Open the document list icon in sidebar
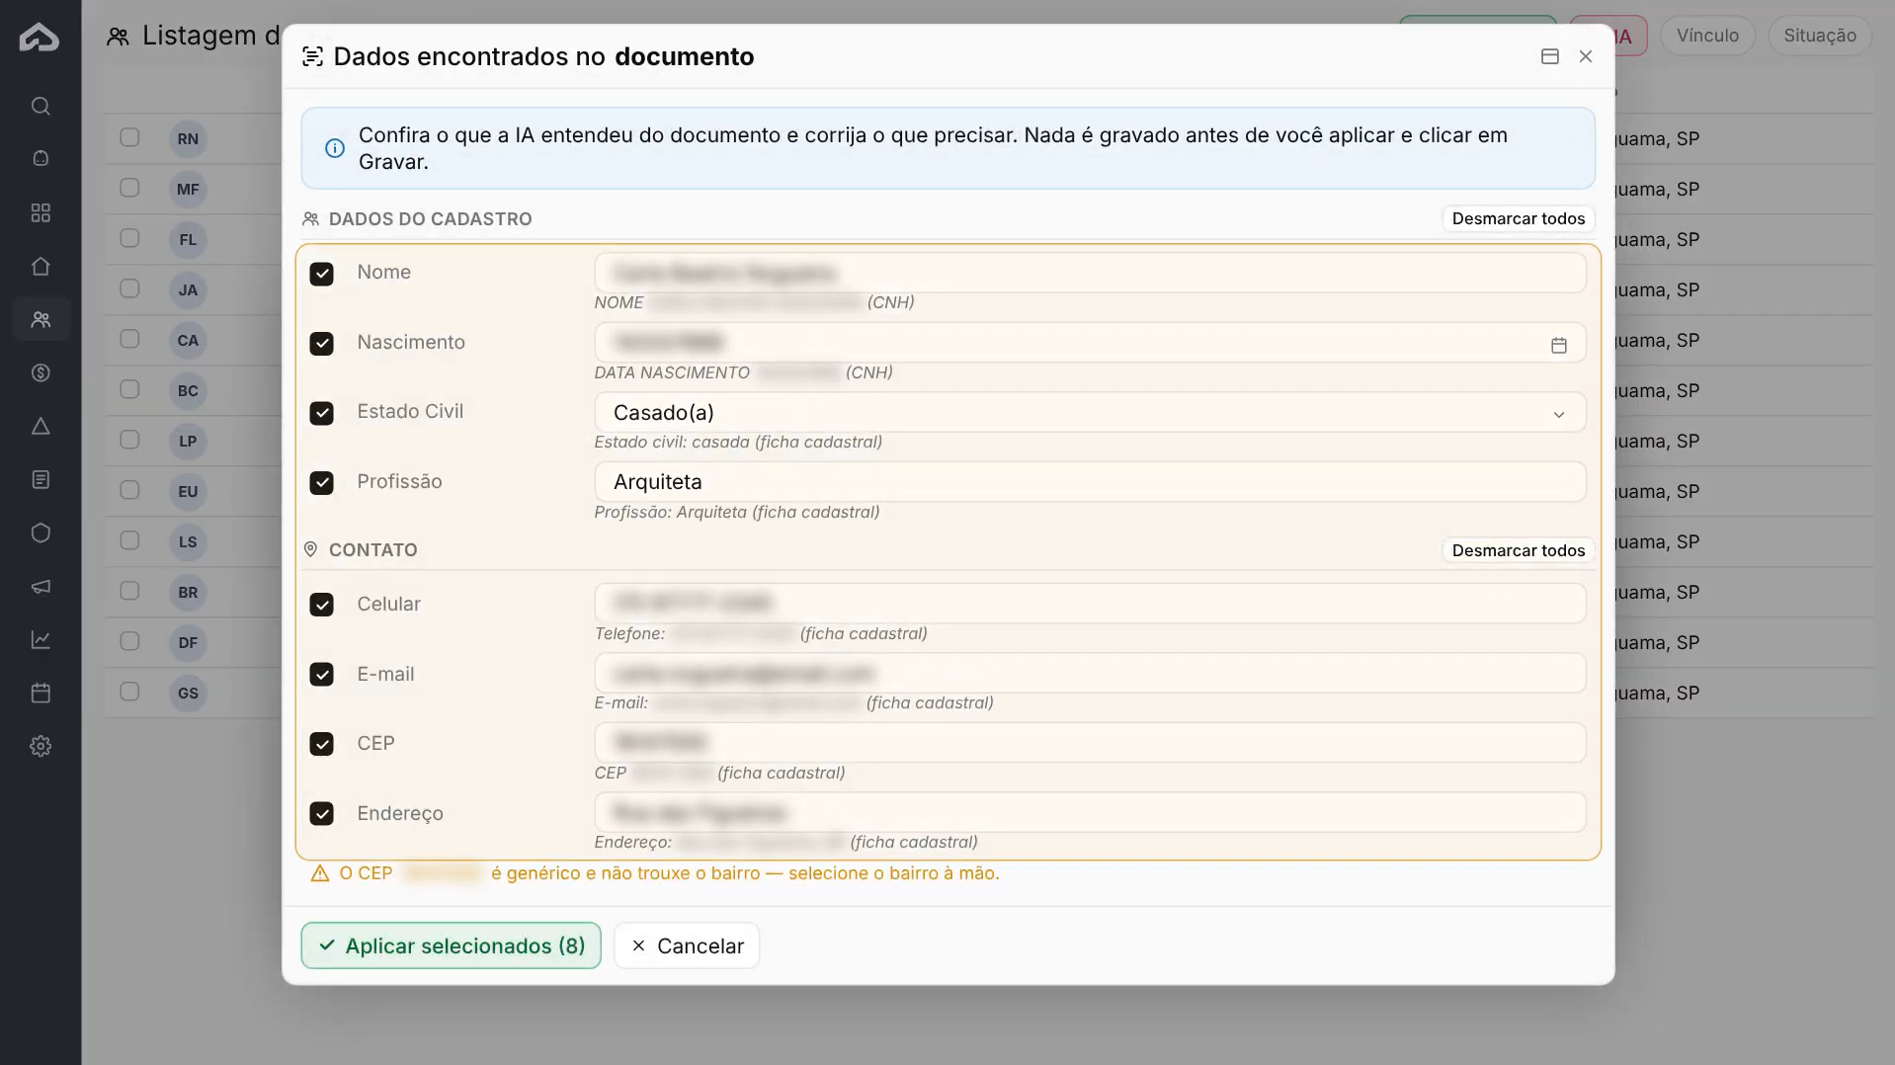Image resolution: width=1895 pixels, height=1065 pixels. (41, 479)
